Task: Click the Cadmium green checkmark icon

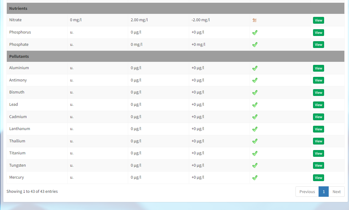Action: [x=255, y=117]
